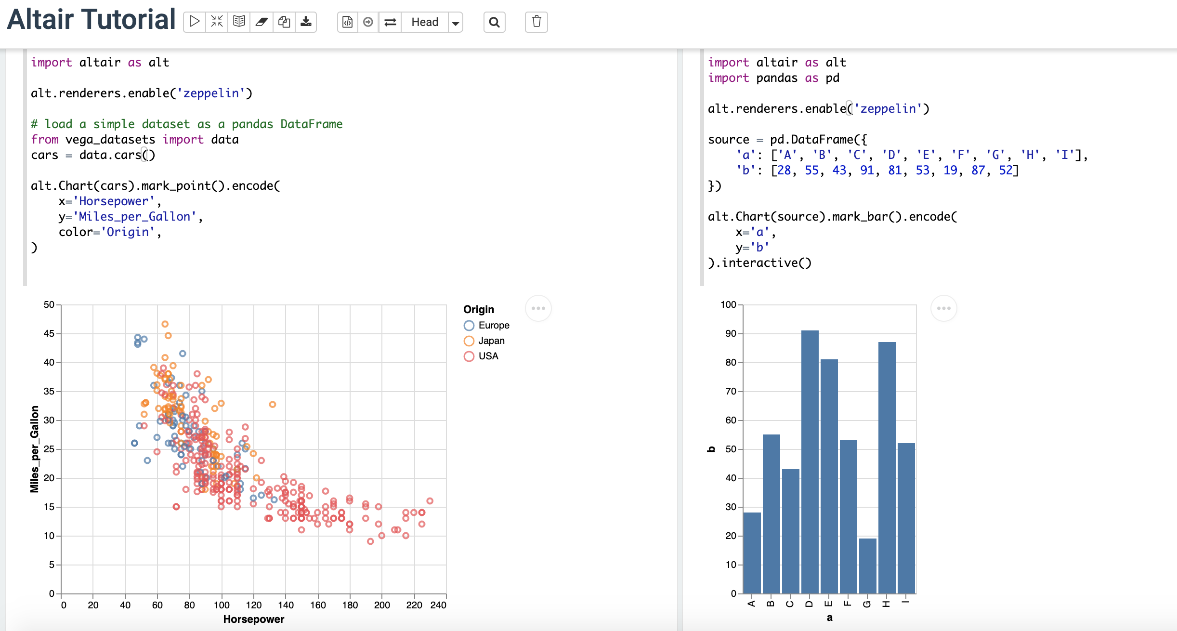Compare revisions with the double-arrow icon
Viewport: 1177px width, 631px height.
390,22
